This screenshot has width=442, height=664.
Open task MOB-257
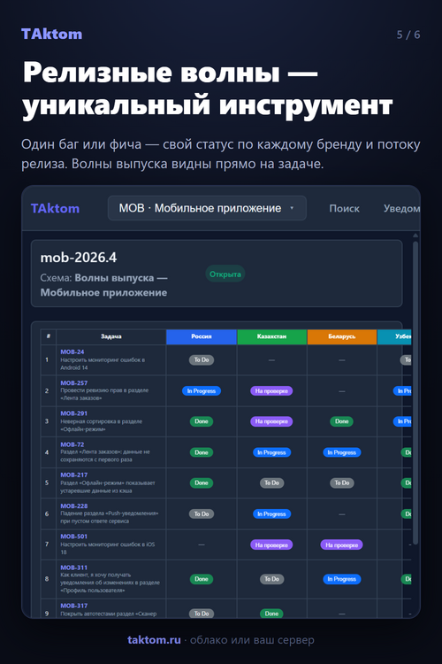[x=74, y=382]
